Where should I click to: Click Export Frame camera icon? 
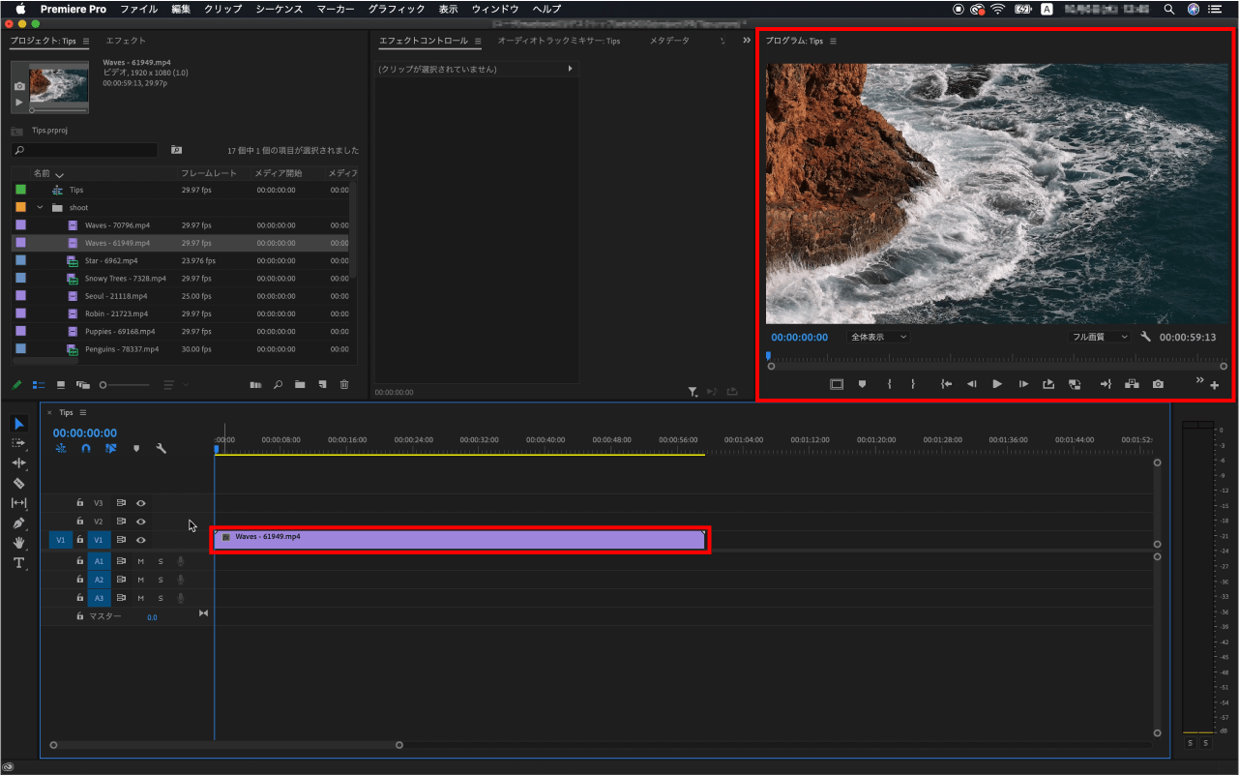1158,384
